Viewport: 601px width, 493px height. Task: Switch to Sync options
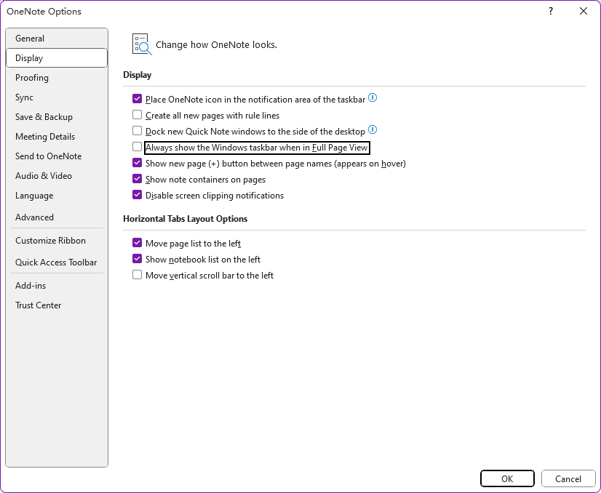[57, 97]
